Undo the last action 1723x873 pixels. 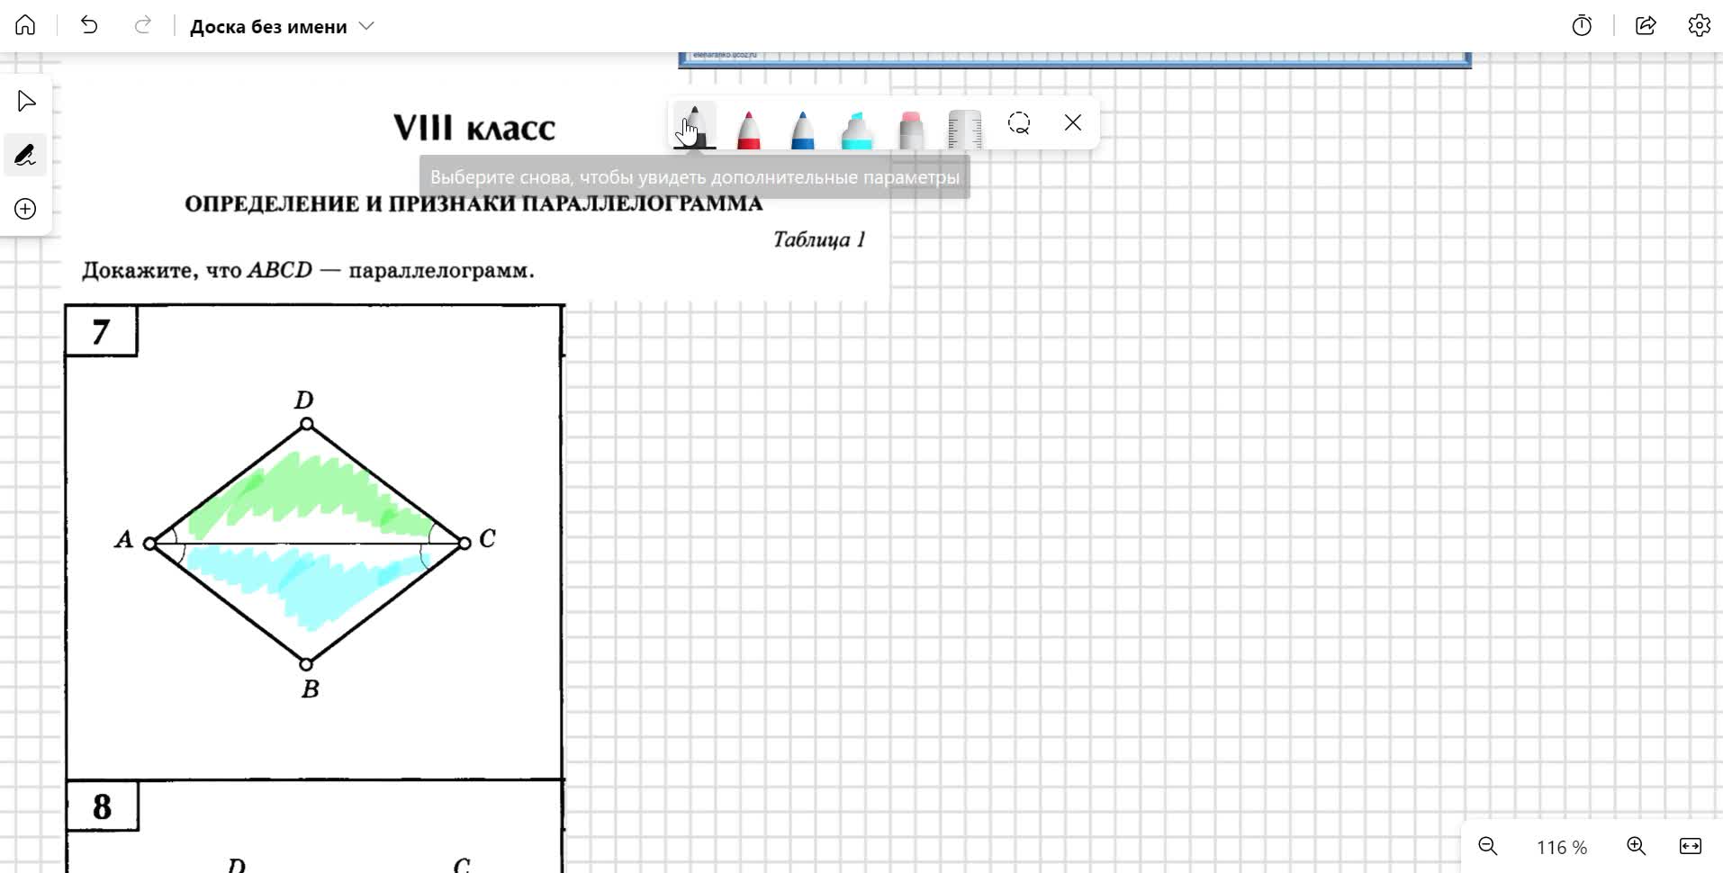coord(88,25)
